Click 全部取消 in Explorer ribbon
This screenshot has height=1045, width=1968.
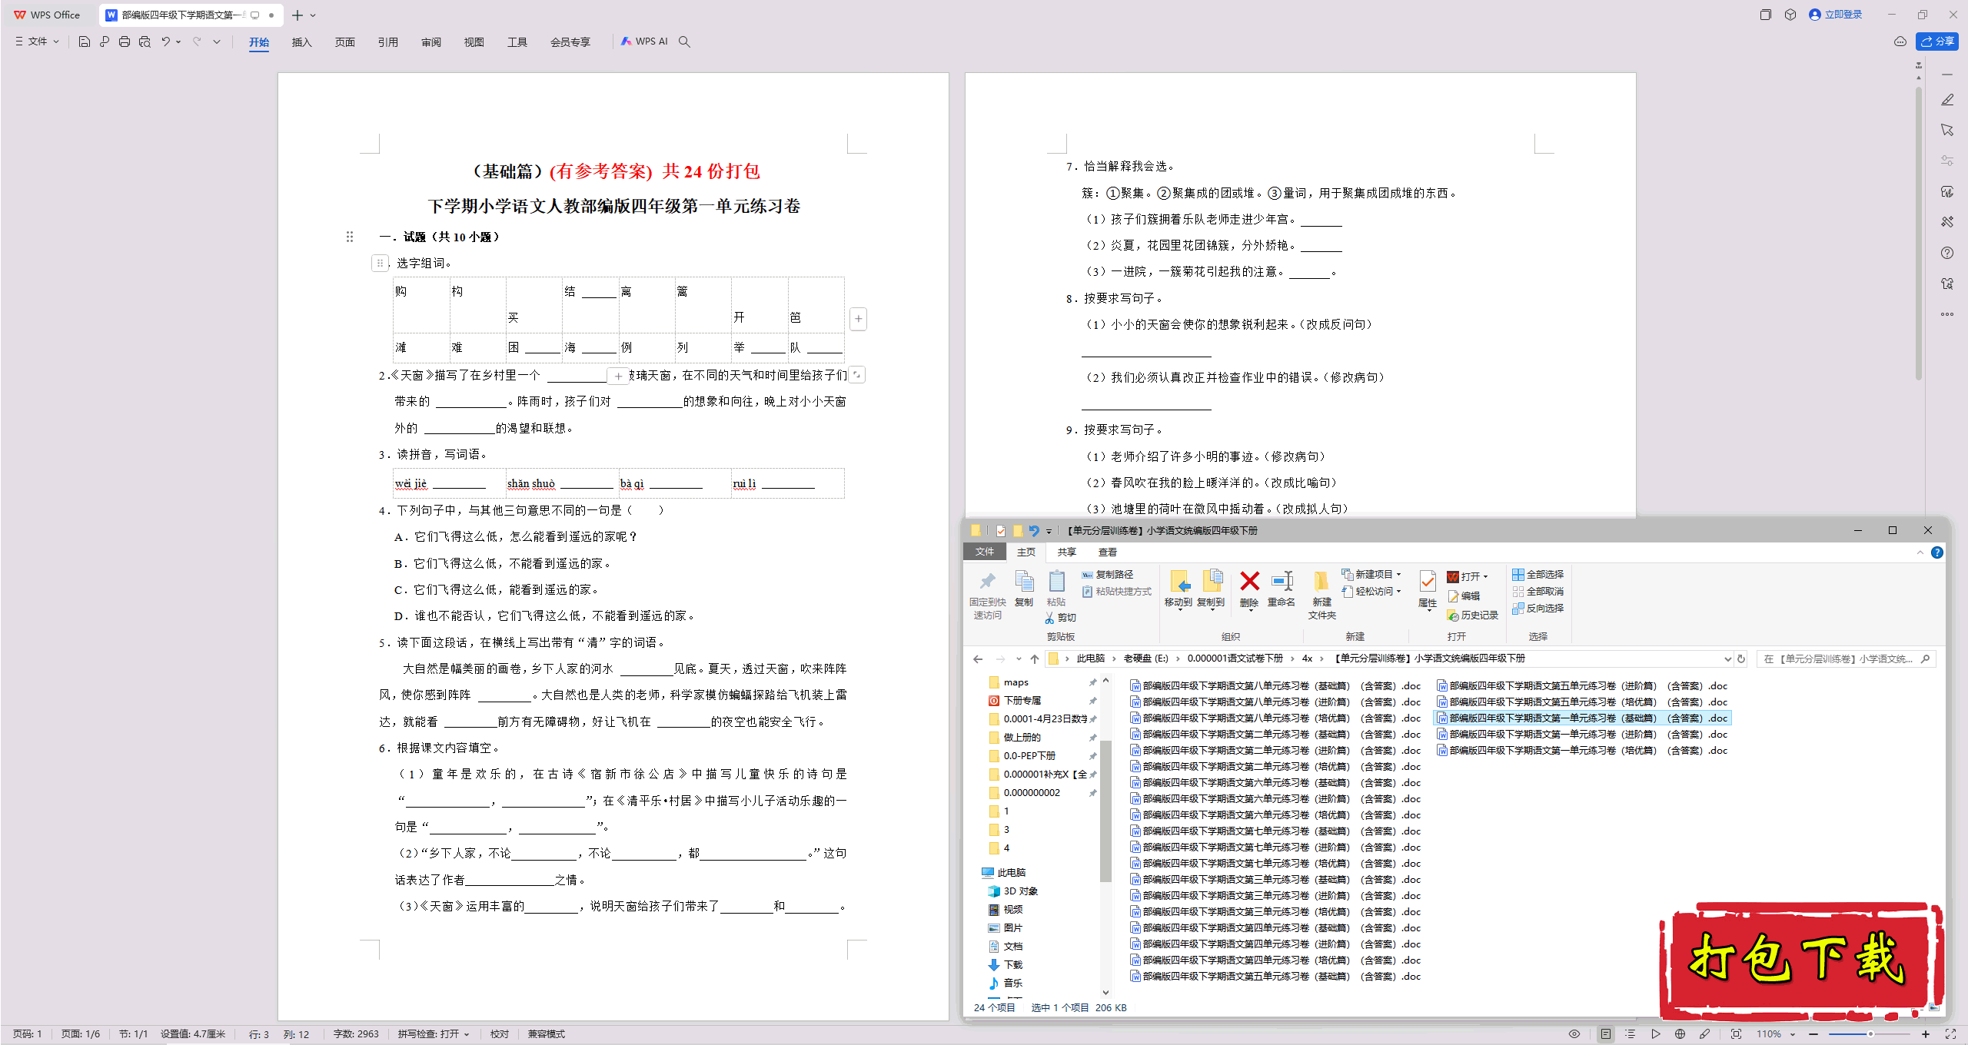pos(1538,592)
